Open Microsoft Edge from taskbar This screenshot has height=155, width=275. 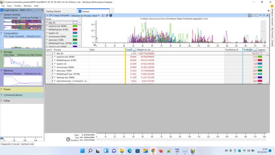pos(130,151)
